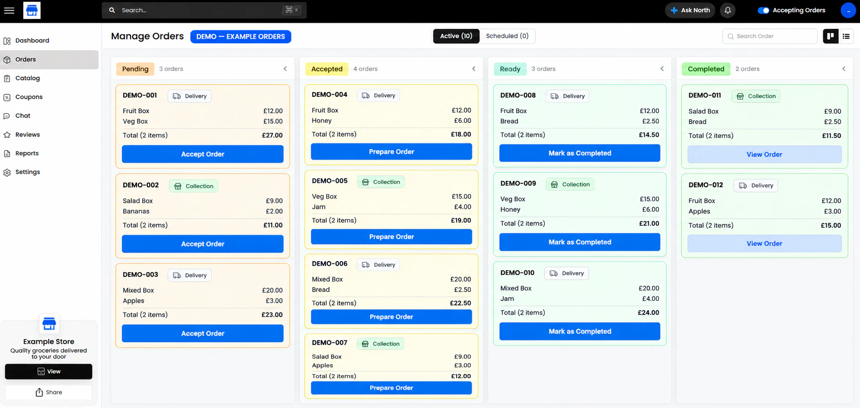Collapse the Ready column
The height and width of the screenshot is (408, 860).
662,69
